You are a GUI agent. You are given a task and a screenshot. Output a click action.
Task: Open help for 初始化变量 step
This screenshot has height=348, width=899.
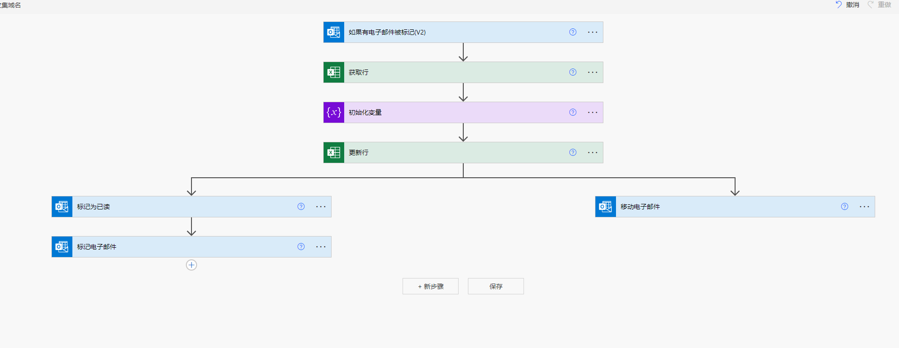pos(573,112)
